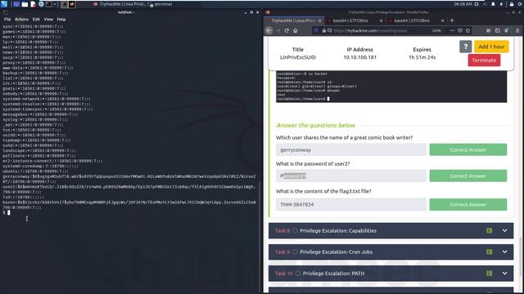
Task: Toggle the Task 9 completion circle
Action: click(295, 252)
